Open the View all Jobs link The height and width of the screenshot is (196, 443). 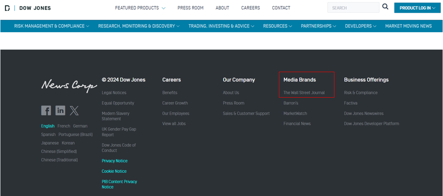tap(174, 123)
